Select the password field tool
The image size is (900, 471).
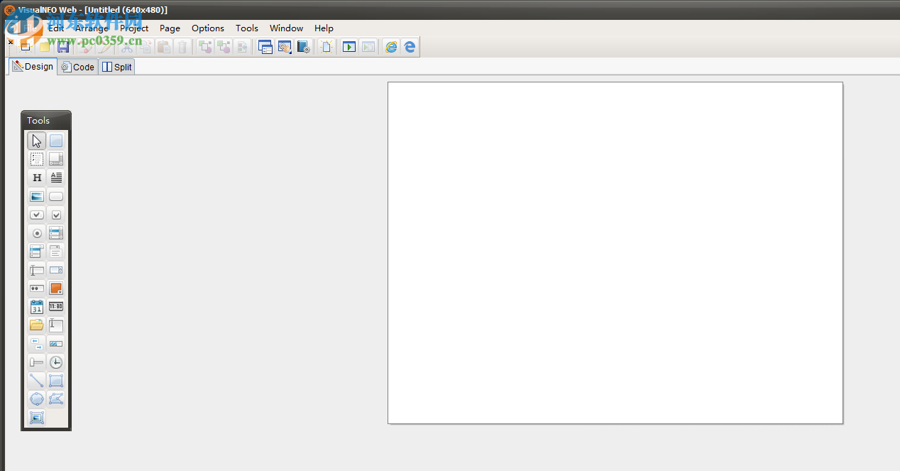click(x=37, y=288)
